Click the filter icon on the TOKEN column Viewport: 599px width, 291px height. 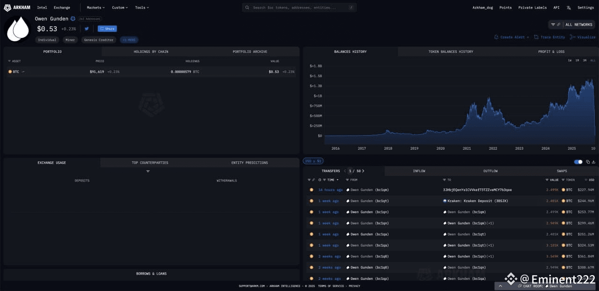pos(563,180)
